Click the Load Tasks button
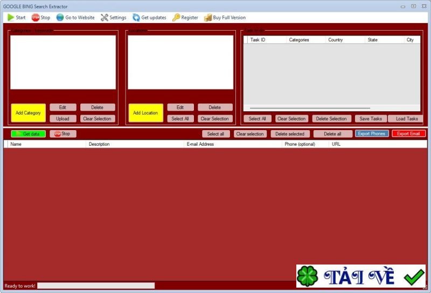The height and width of the screenshot is (293, 431). click(x=406, y=118)
